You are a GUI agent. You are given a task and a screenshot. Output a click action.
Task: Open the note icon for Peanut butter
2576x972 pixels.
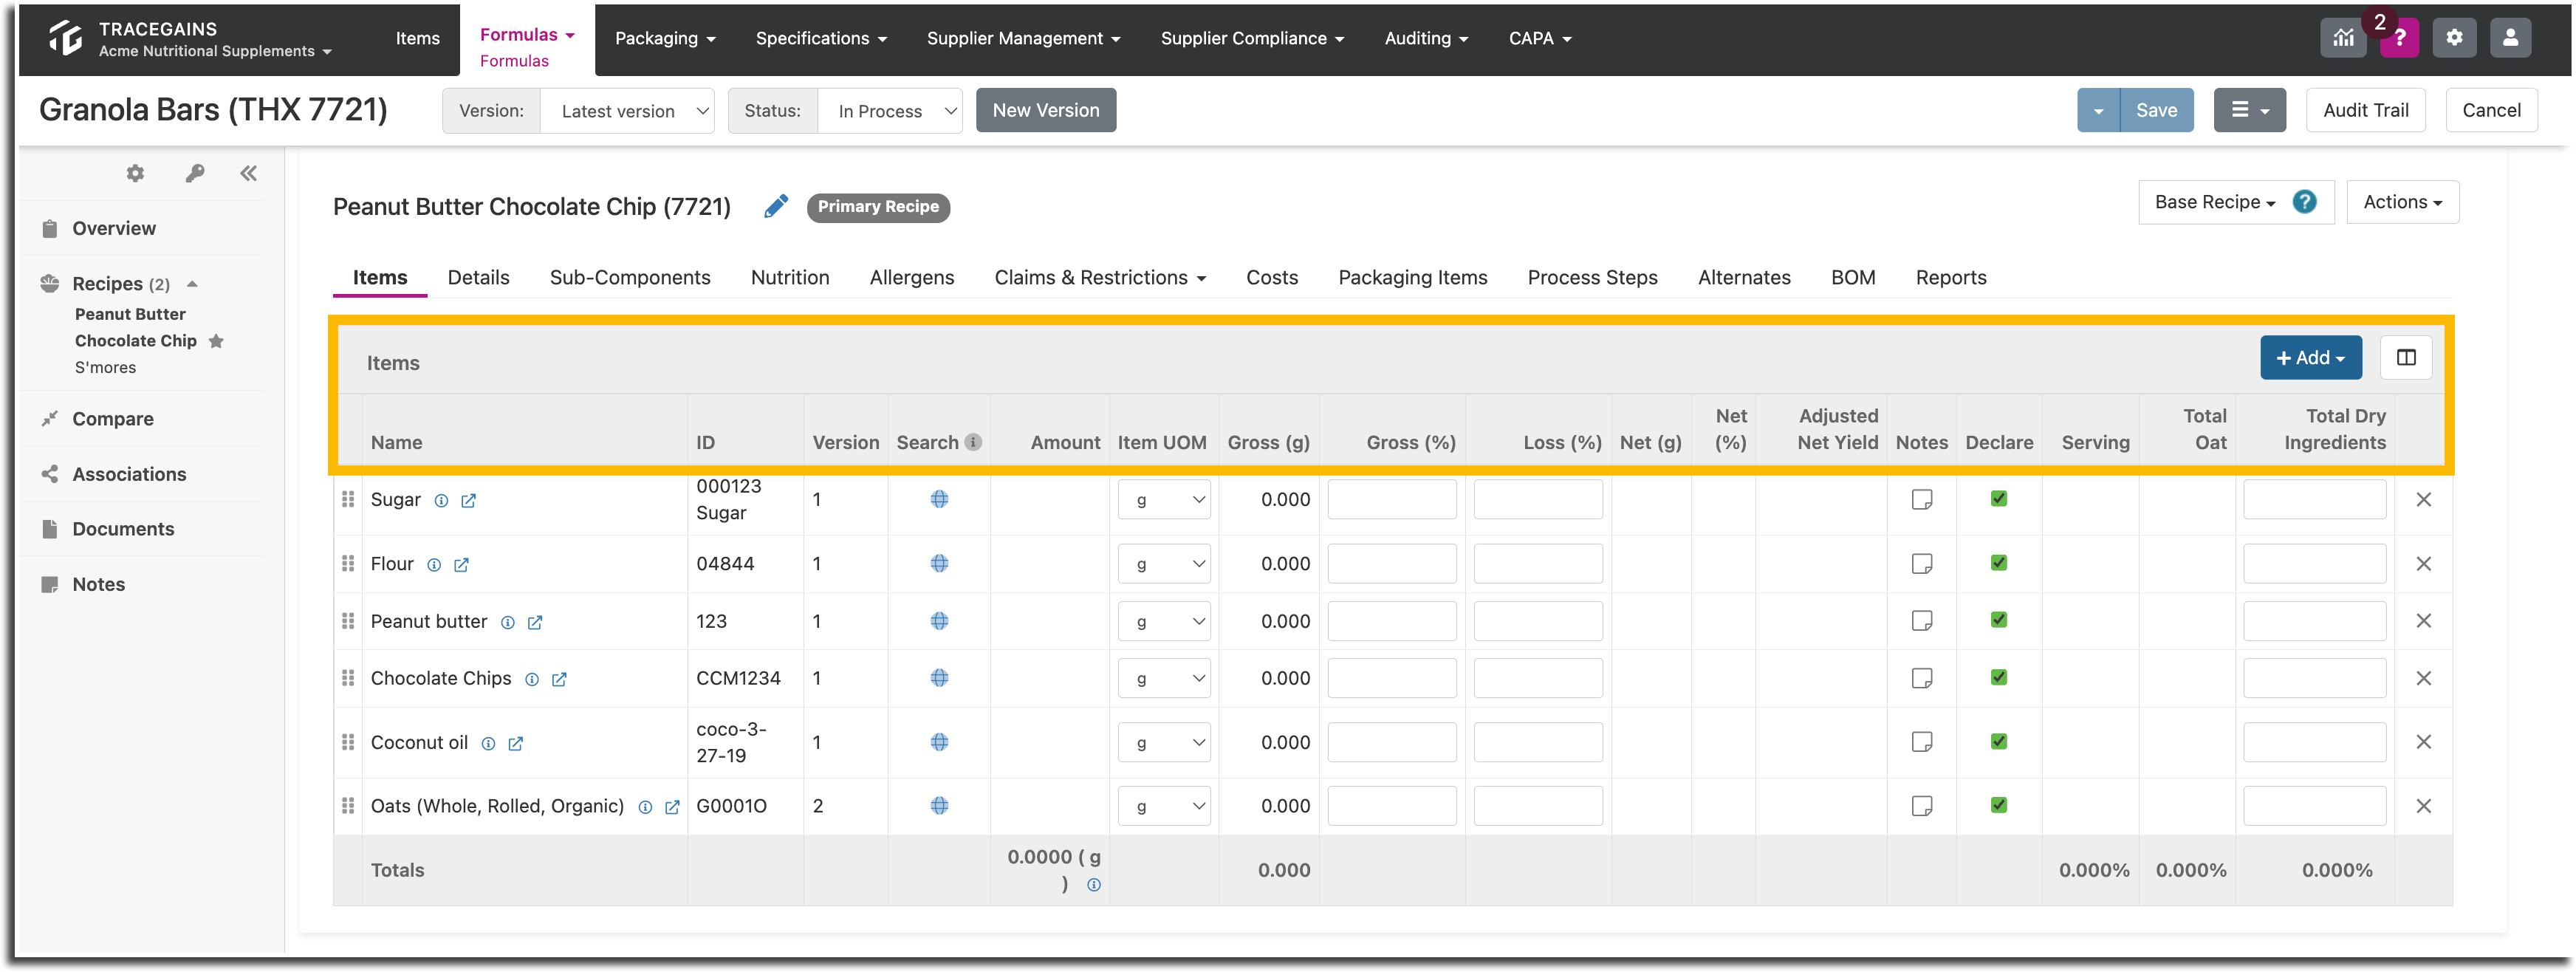click(x=1921, y=620)
